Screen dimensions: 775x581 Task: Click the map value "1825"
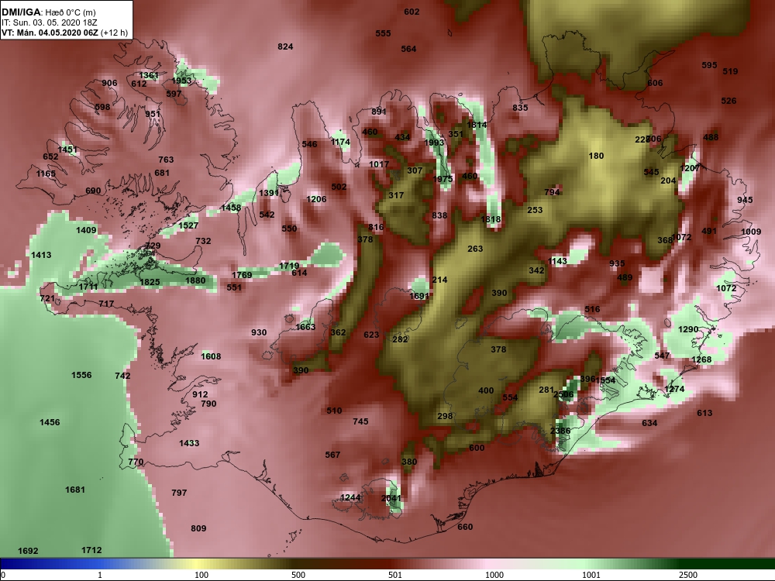pyautogui.click(x=150, y=282)
